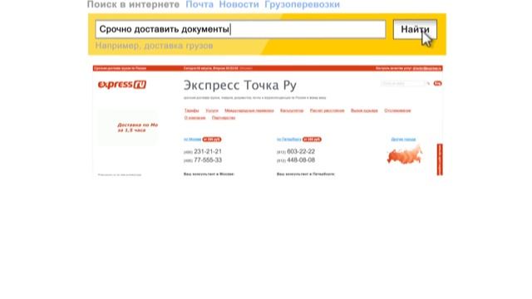532x299 pixels.
Task: Open the Вызов курьера menu link
Action: [364, 110]
